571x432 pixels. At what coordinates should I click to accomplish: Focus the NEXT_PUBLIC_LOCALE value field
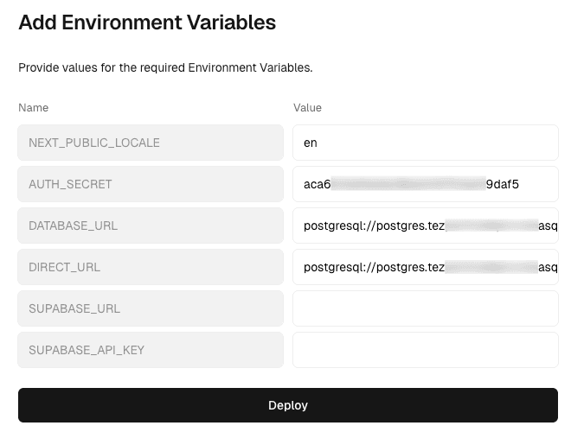pos(425,143)
